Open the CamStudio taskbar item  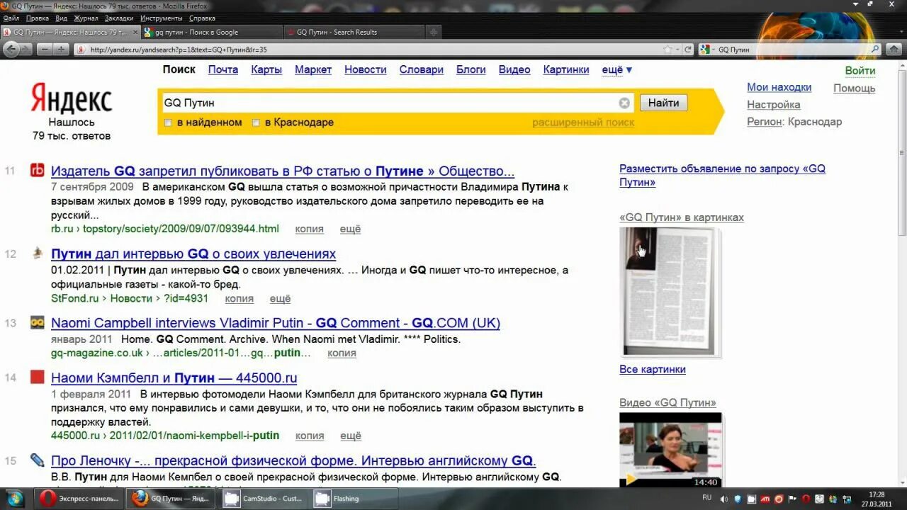click(264, 499)
